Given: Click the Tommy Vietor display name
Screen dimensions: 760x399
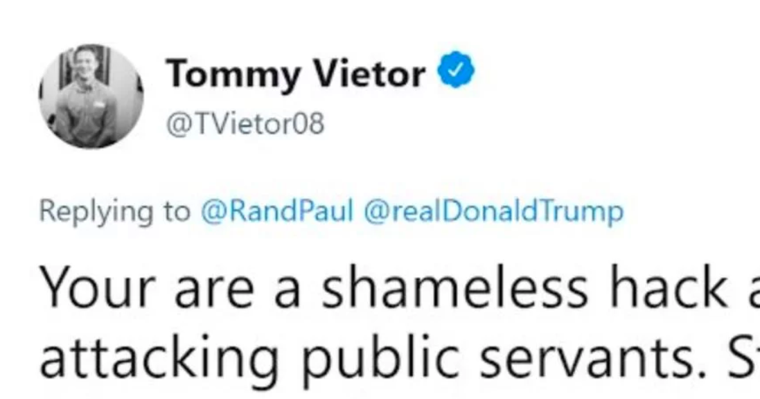Looking at the screenshot, I should (x=296, y=73).
